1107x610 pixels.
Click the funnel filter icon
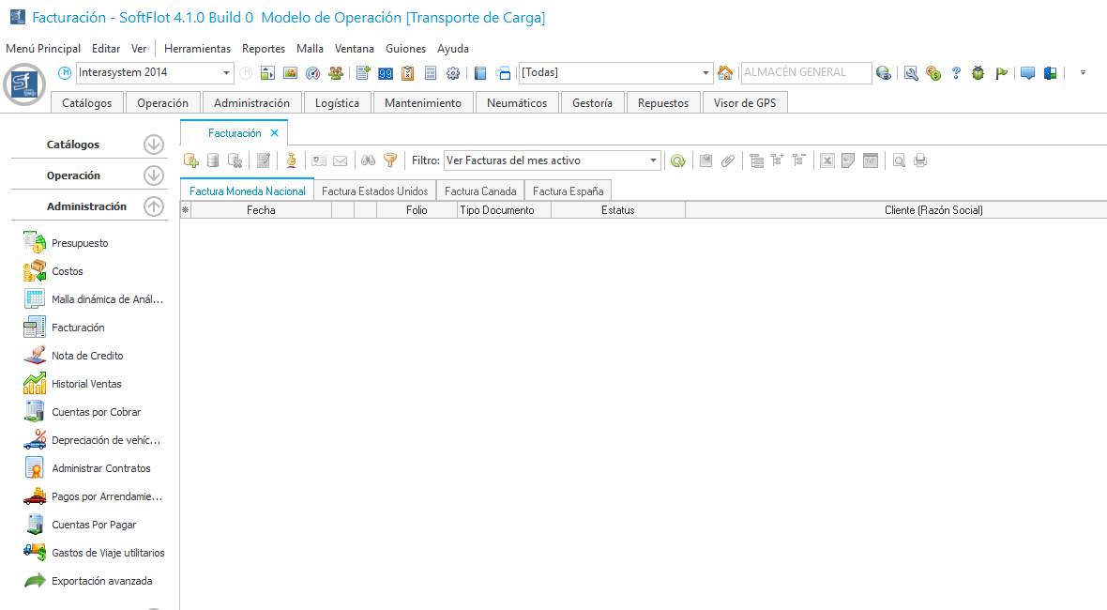[x=390, y=160]
